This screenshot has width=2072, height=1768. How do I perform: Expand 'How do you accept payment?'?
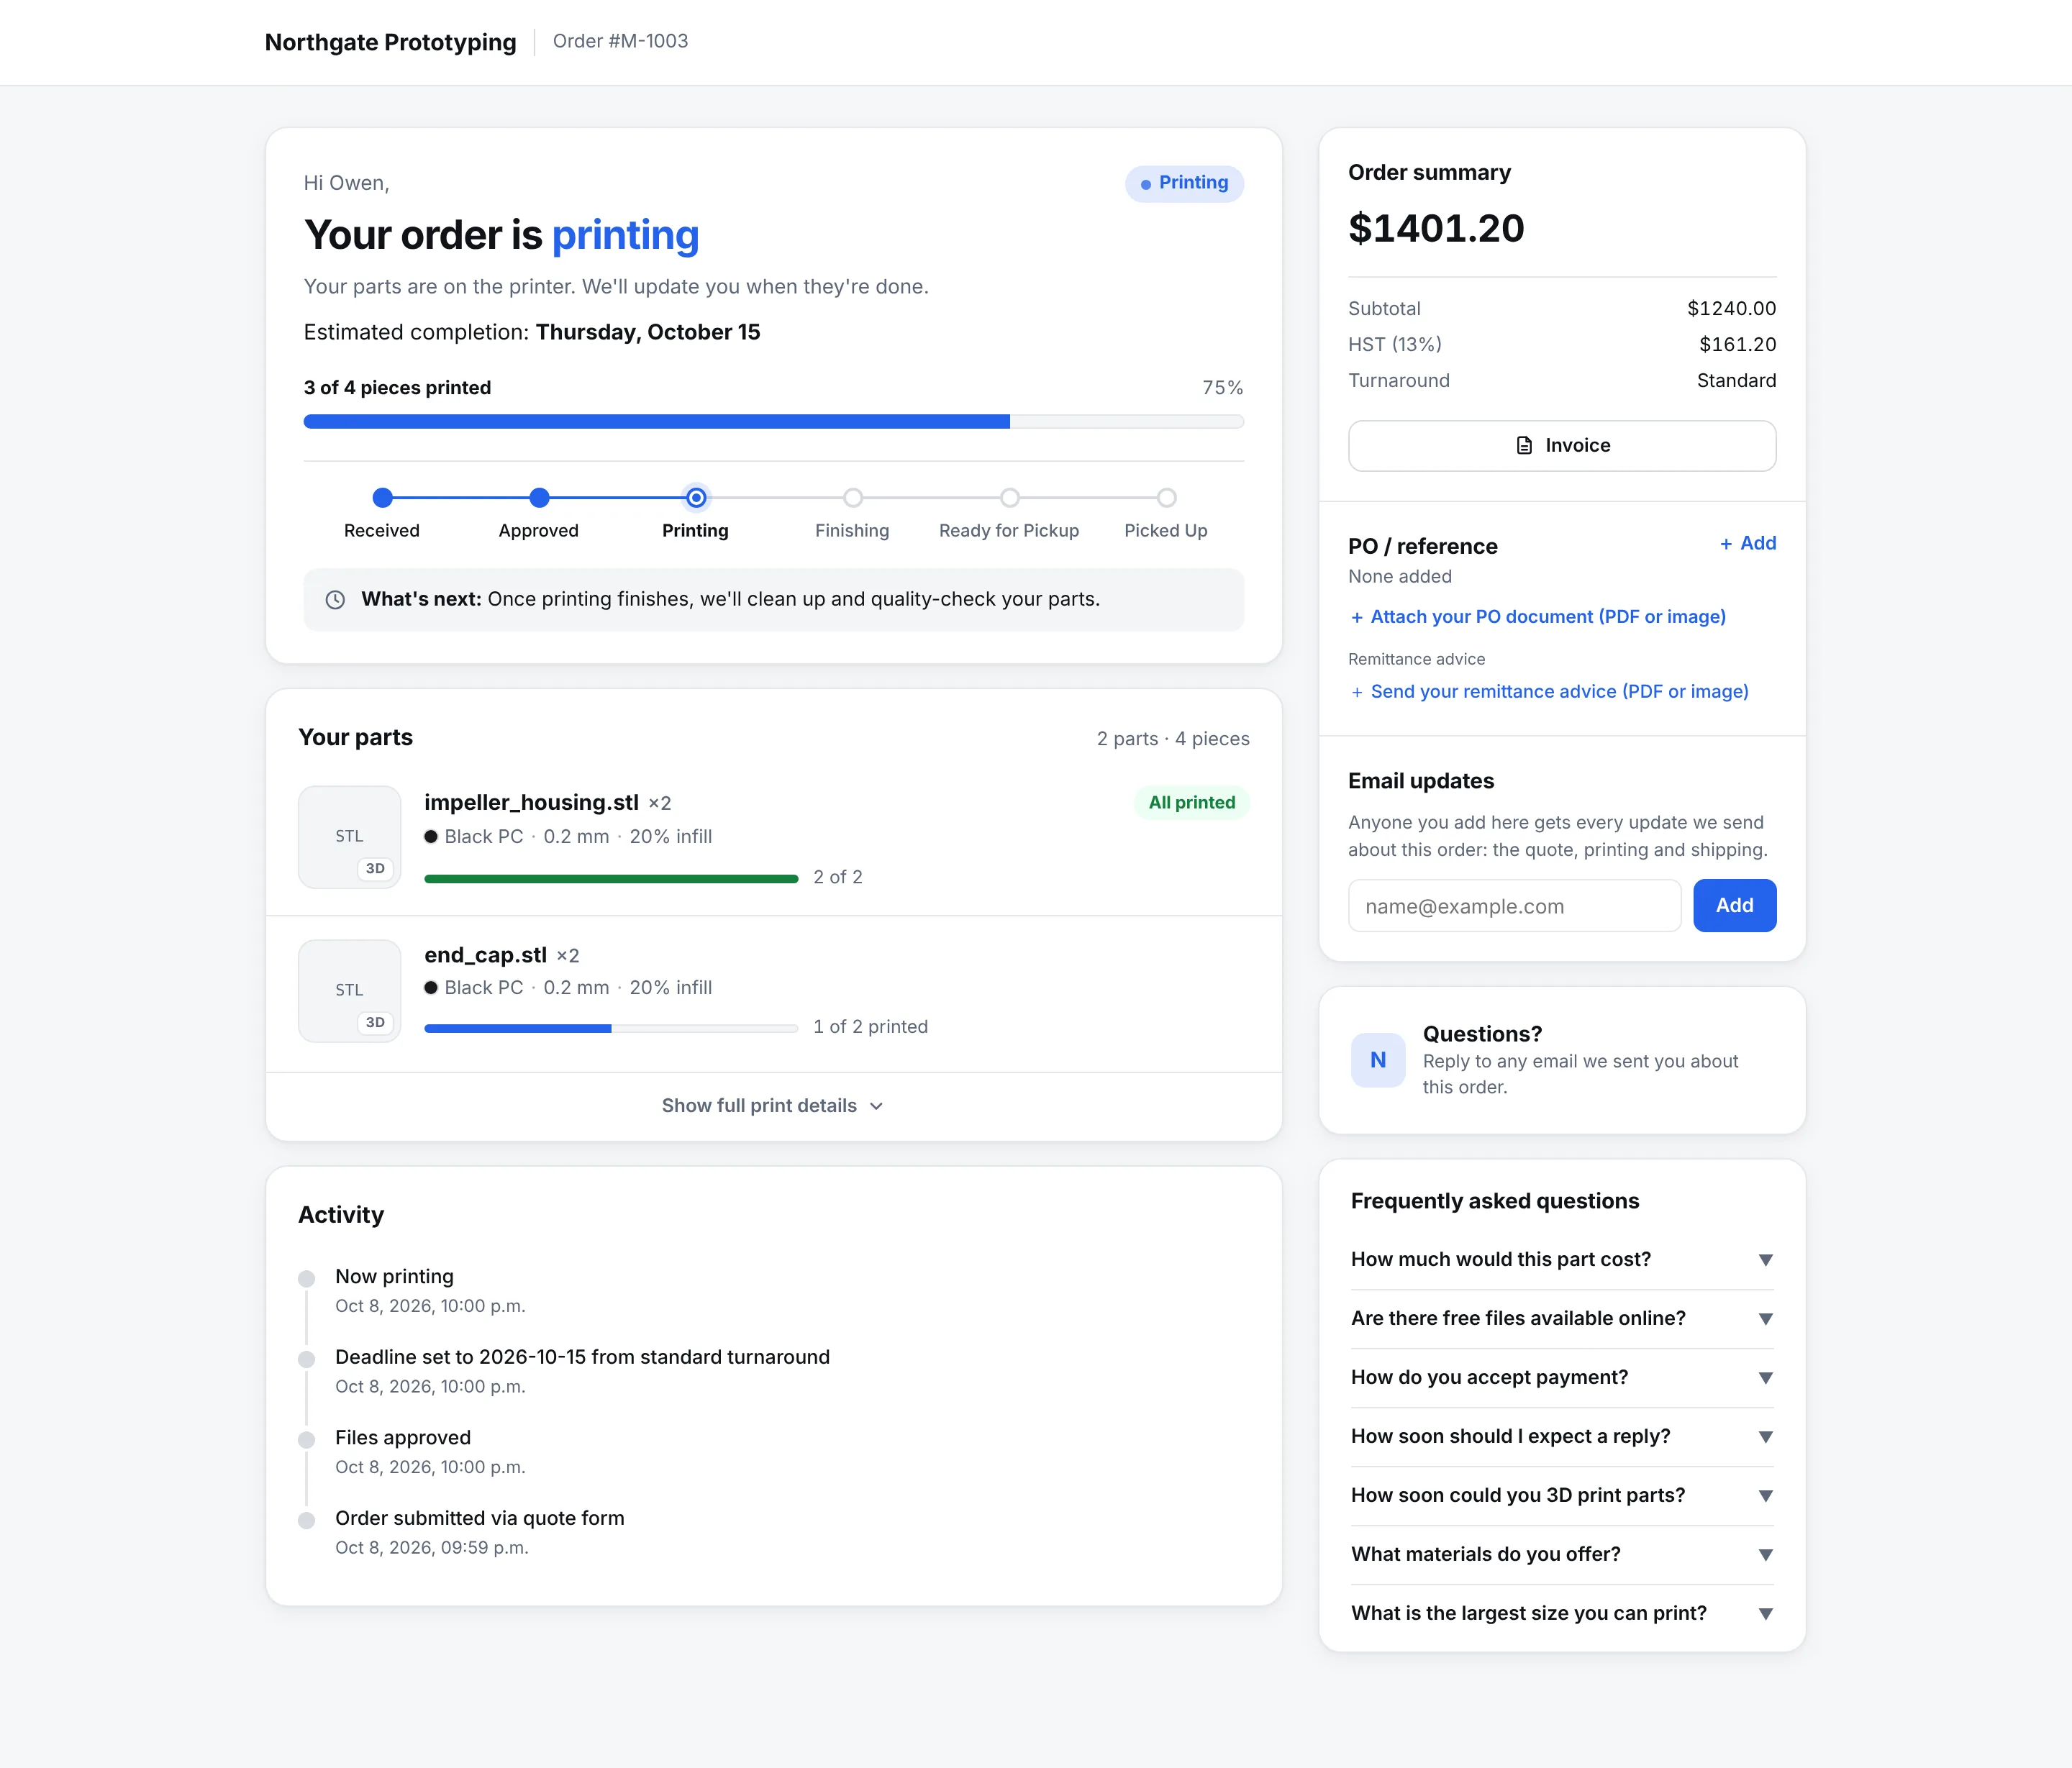click(1562, 1378)
